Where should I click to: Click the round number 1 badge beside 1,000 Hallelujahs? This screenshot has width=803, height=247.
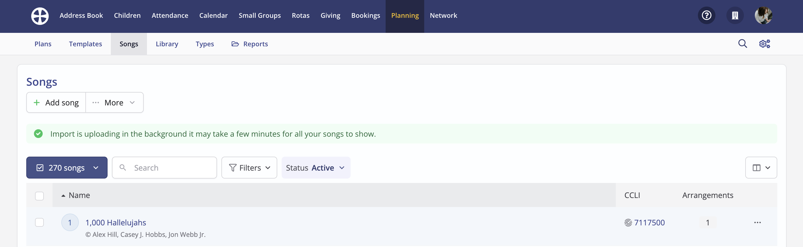pyautogui.click(x=70, y=222)
